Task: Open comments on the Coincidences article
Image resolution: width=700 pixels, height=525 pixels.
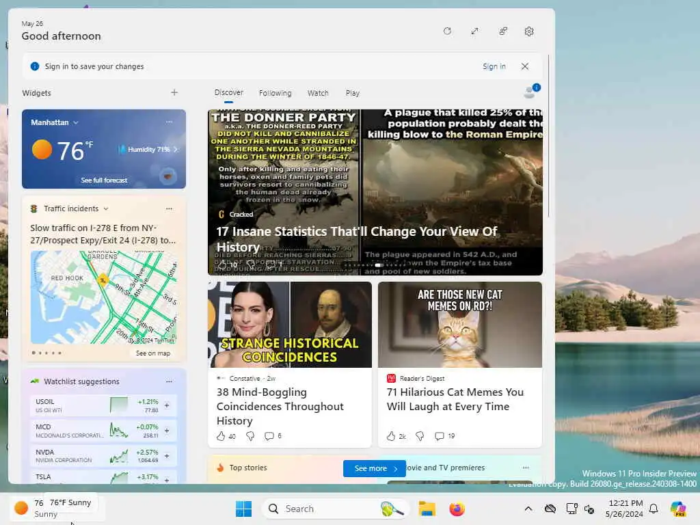Action: coord(269,436)
